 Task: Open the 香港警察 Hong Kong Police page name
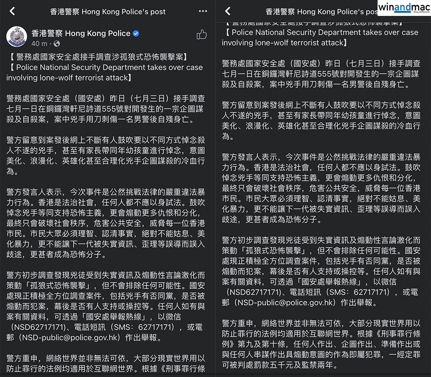pos(81,34)
